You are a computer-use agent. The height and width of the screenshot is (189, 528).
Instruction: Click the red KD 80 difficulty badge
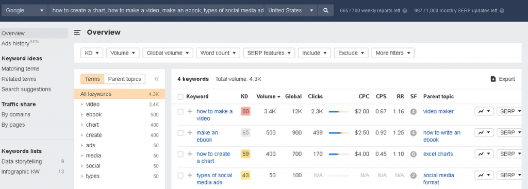(245, 111)
